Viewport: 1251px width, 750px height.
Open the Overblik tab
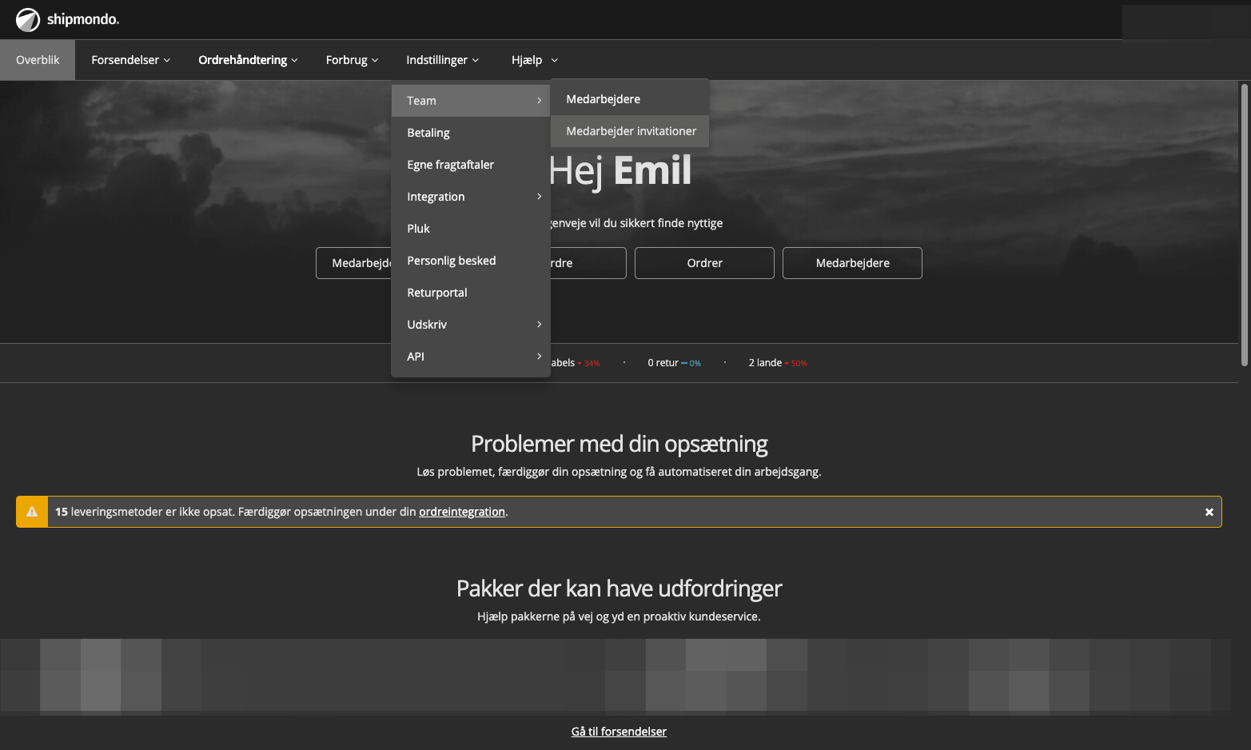pyautogui.click(x=38, y=60)
